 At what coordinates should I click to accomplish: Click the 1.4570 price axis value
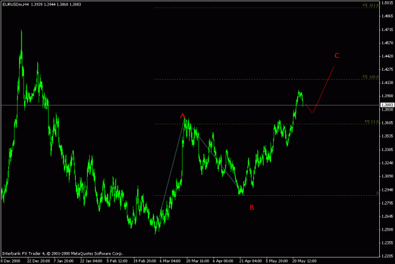[387, 43]
